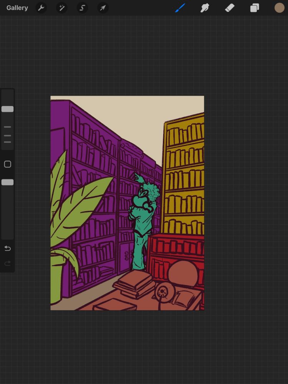Open the Layers panel
The image size is (288, 384).
255,8
